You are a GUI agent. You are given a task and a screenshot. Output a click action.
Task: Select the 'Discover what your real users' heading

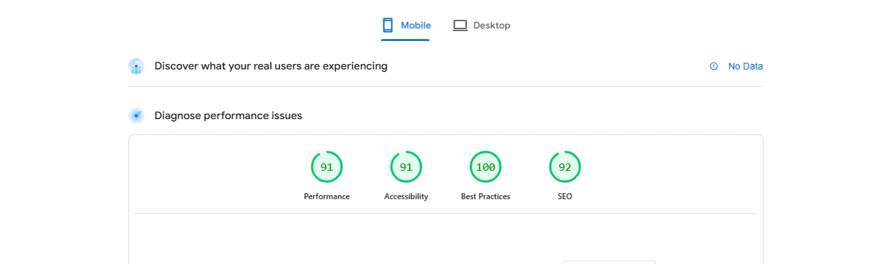point(271,66)
